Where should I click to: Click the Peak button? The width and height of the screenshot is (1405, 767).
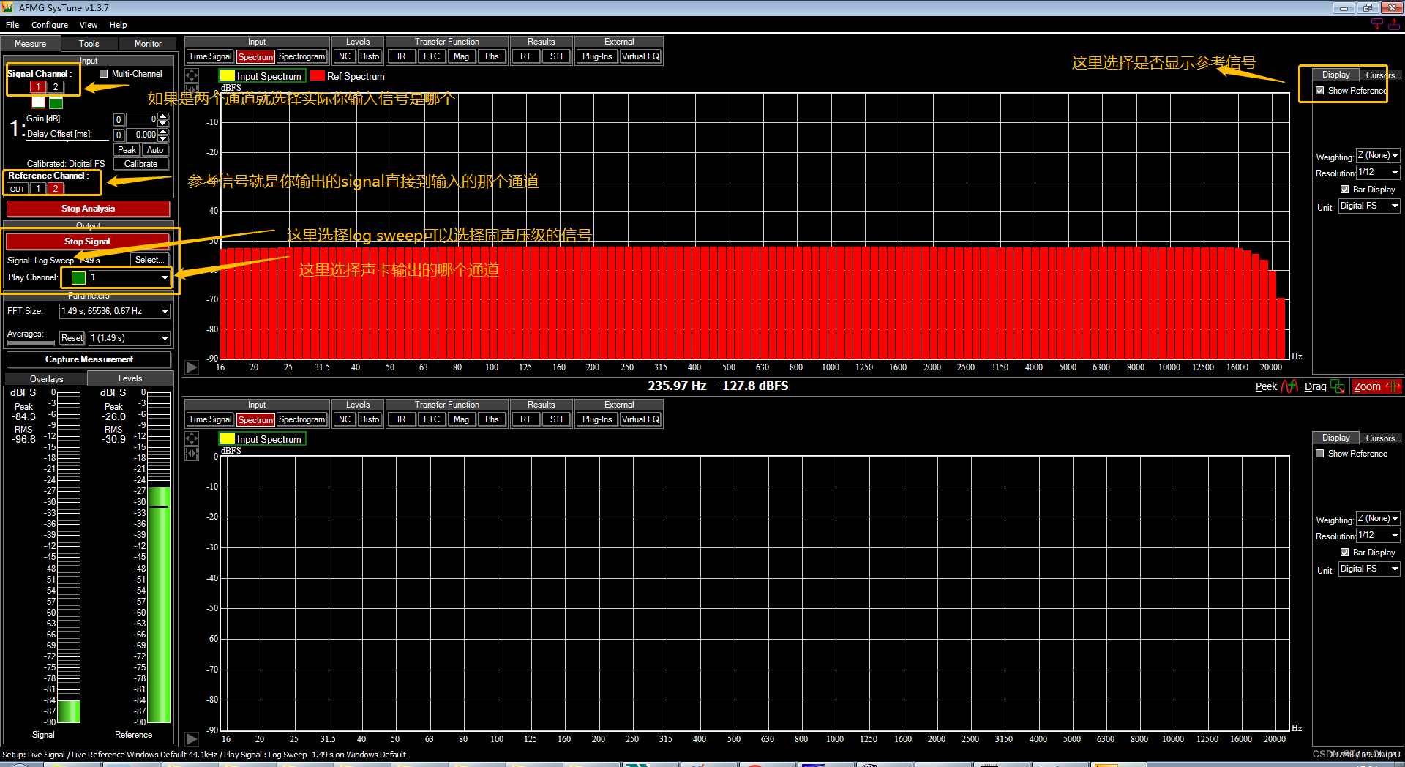127,150
